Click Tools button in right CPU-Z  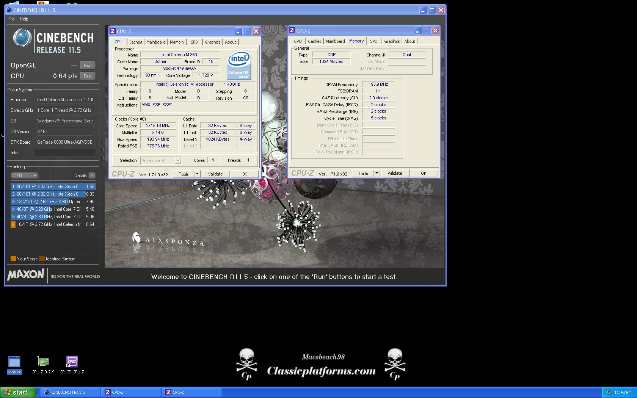pyautogui.click(x=363, y=173)
